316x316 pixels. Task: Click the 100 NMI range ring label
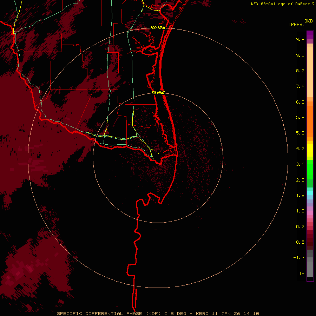(158, 28)
